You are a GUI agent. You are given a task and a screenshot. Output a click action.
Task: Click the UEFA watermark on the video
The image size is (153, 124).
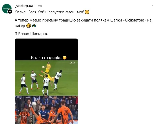click(x=72, y=63)
